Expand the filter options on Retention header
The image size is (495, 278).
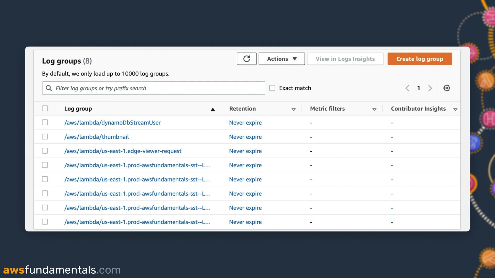coord(294,109)
